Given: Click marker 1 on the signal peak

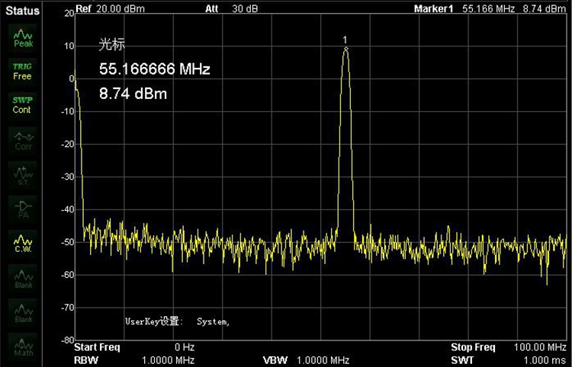Looking at the screenshot, I should click(345, 49).
